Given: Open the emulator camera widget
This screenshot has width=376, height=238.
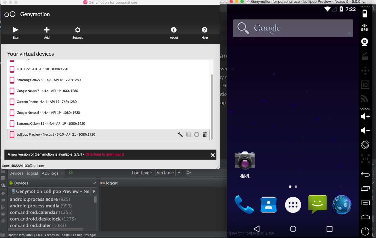Looking at the screenshot, I should pos(365,42).
